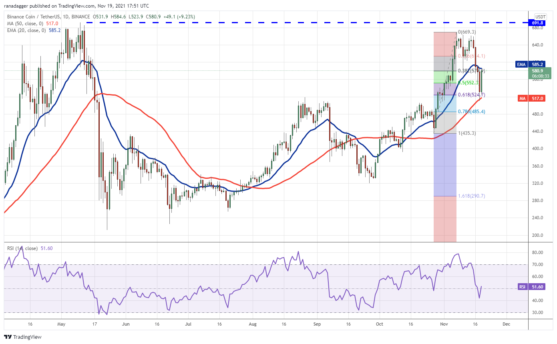Image resolution: width=557 pixels, height=344 pixels.
Task: Click the TradingView logo icon
Action: (9, 337)
